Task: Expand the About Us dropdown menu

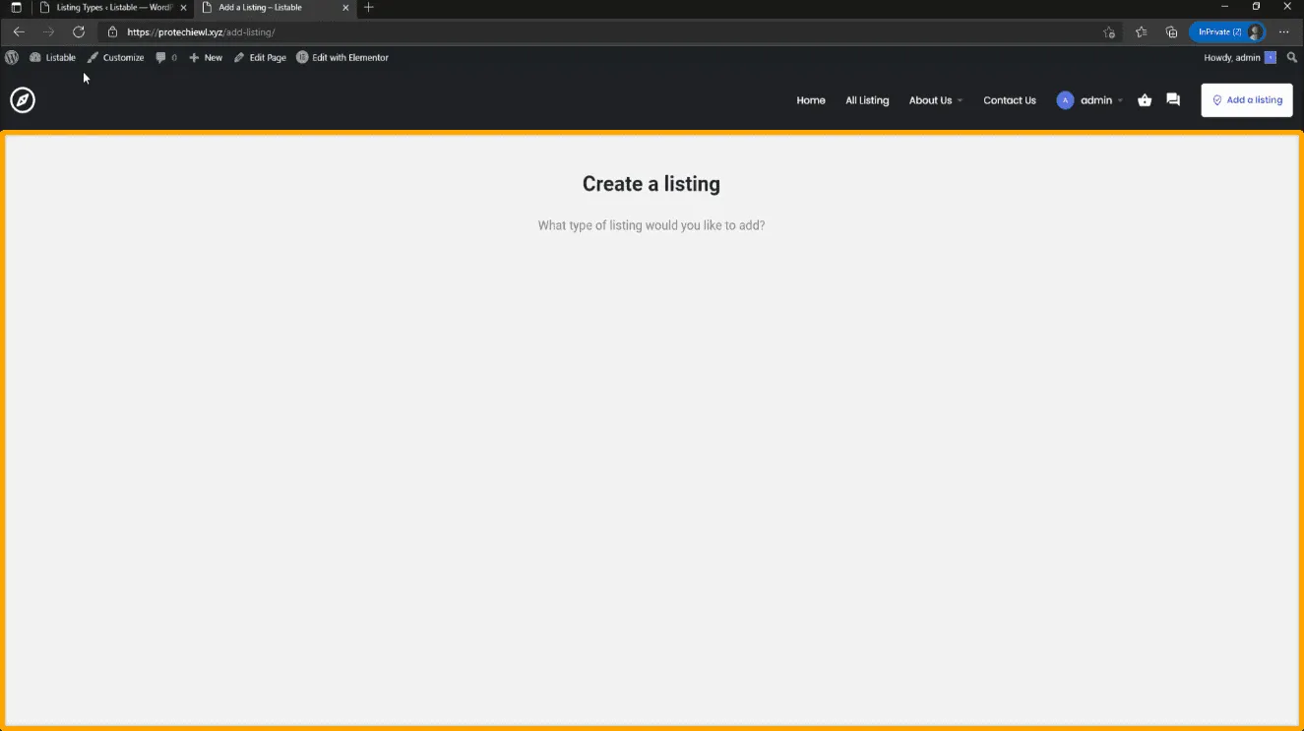Action: [935, 100]
